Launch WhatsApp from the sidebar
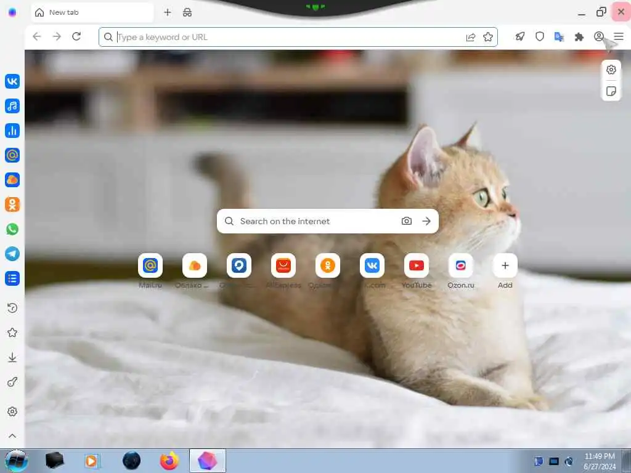This screenshot has height=473, width=631. click(12, 229)
